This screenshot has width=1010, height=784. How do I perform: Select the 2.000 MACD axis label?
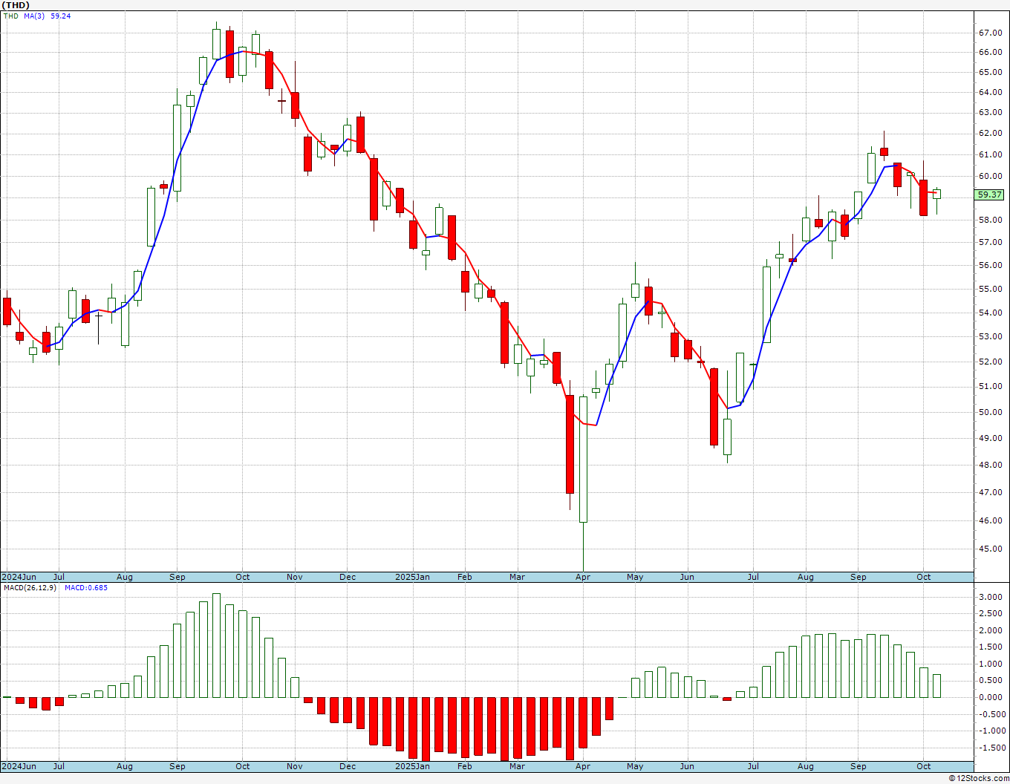[x=991, y=630]
